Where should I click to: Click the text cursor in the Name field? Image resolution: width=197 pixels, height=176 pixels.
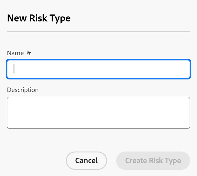(14, 69)
